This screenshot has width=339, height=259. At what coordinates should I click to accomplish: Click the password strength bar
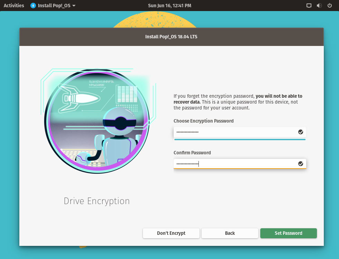click(240, 140)
